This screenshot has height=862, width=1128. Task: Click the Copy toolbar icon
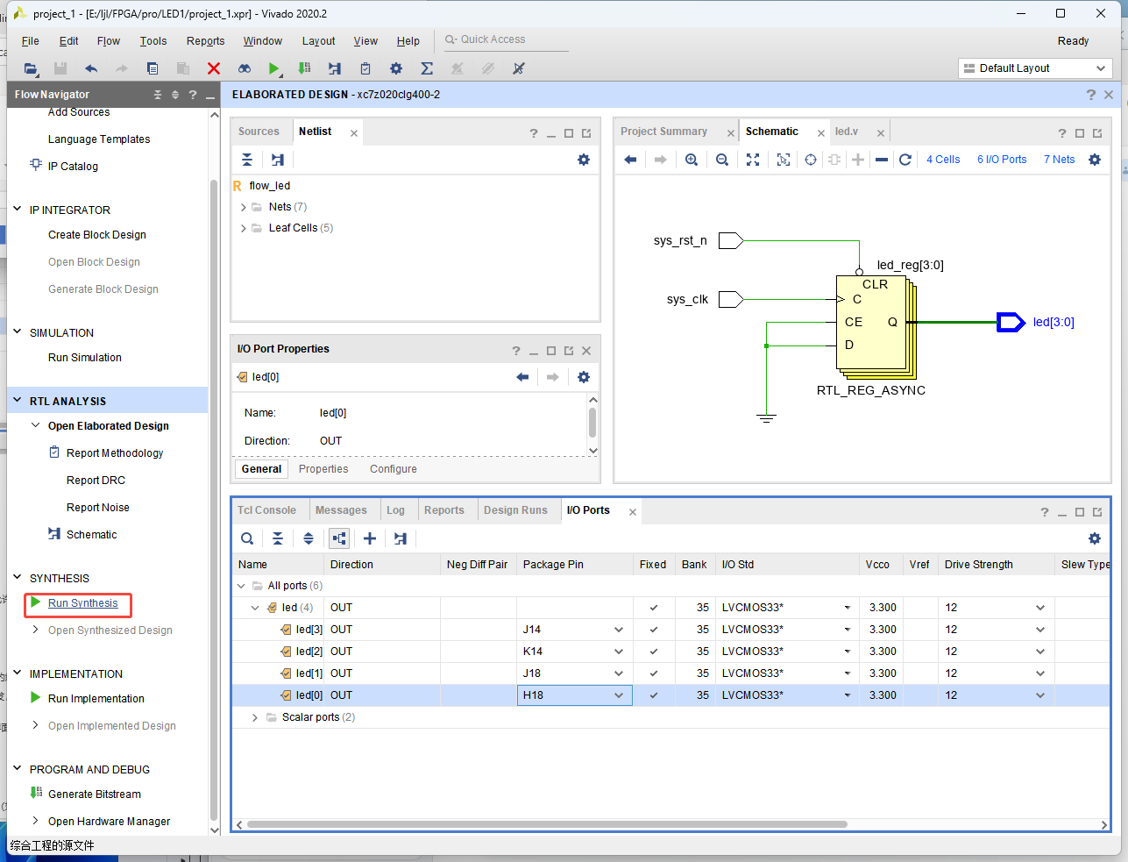pyautogui.click(x=153, y=68)
